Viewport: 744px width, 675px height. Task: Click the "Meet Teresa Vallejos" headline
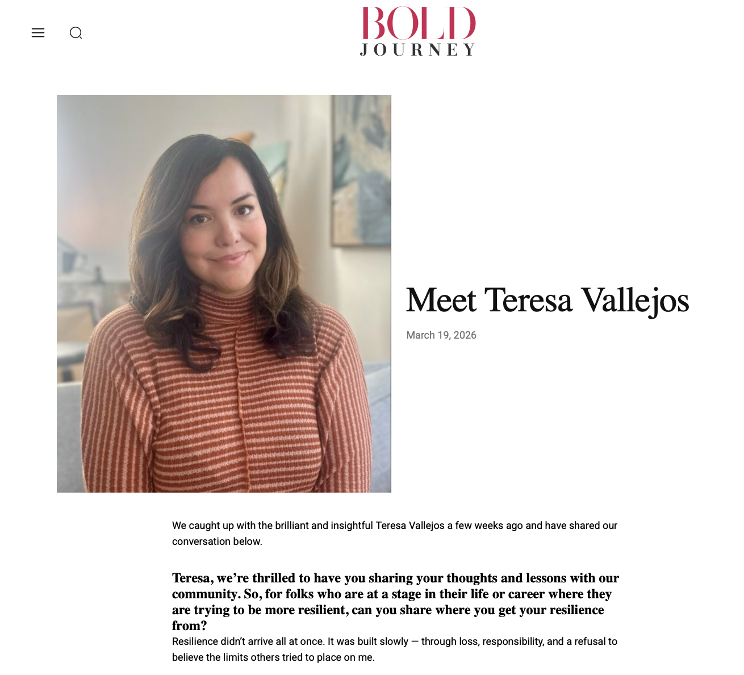(547, 301)
